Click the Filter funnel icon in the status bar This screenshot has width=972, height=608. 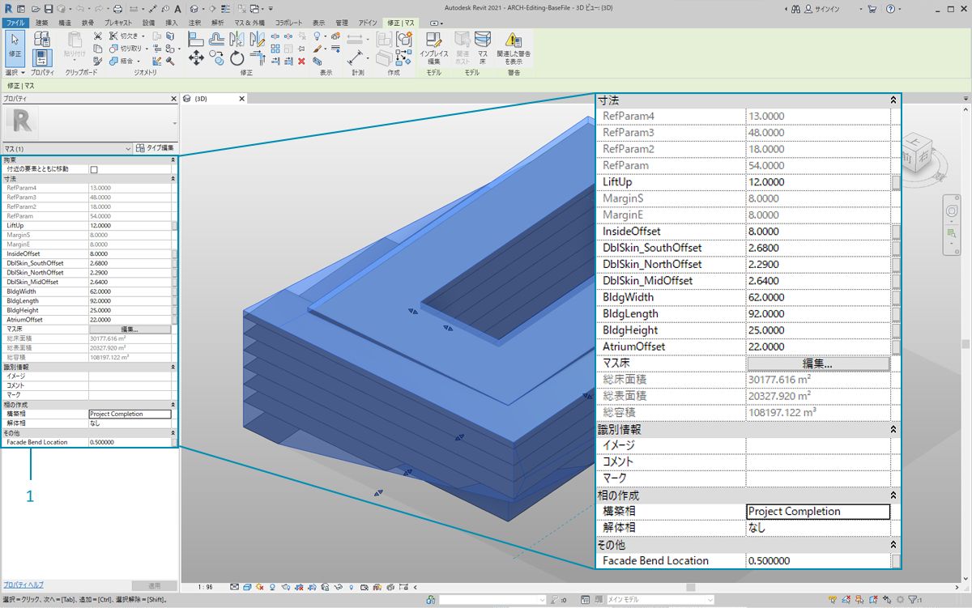tap(913, 600)
